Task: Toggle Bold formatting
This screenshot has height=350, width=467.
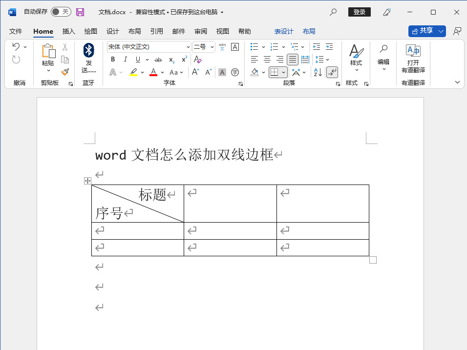Action: point(113,60)
